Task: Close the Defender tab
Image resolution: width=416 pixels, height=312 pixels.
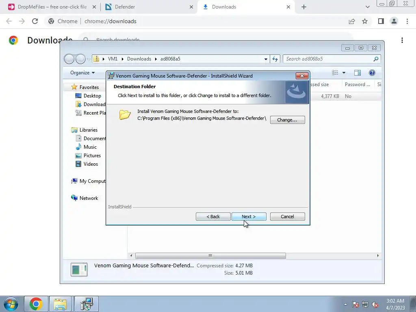Action: tap(191, 7)
